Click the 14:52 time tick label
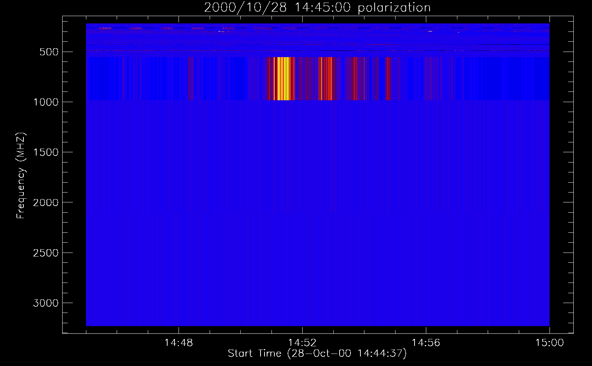The height and width of the screenshot is (366, 592). coord(302,343)
